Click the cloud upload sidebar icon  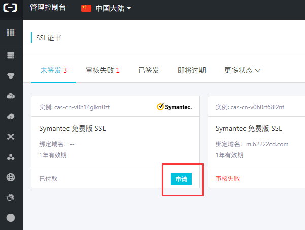pyautogui.click(x=11, y=116)
